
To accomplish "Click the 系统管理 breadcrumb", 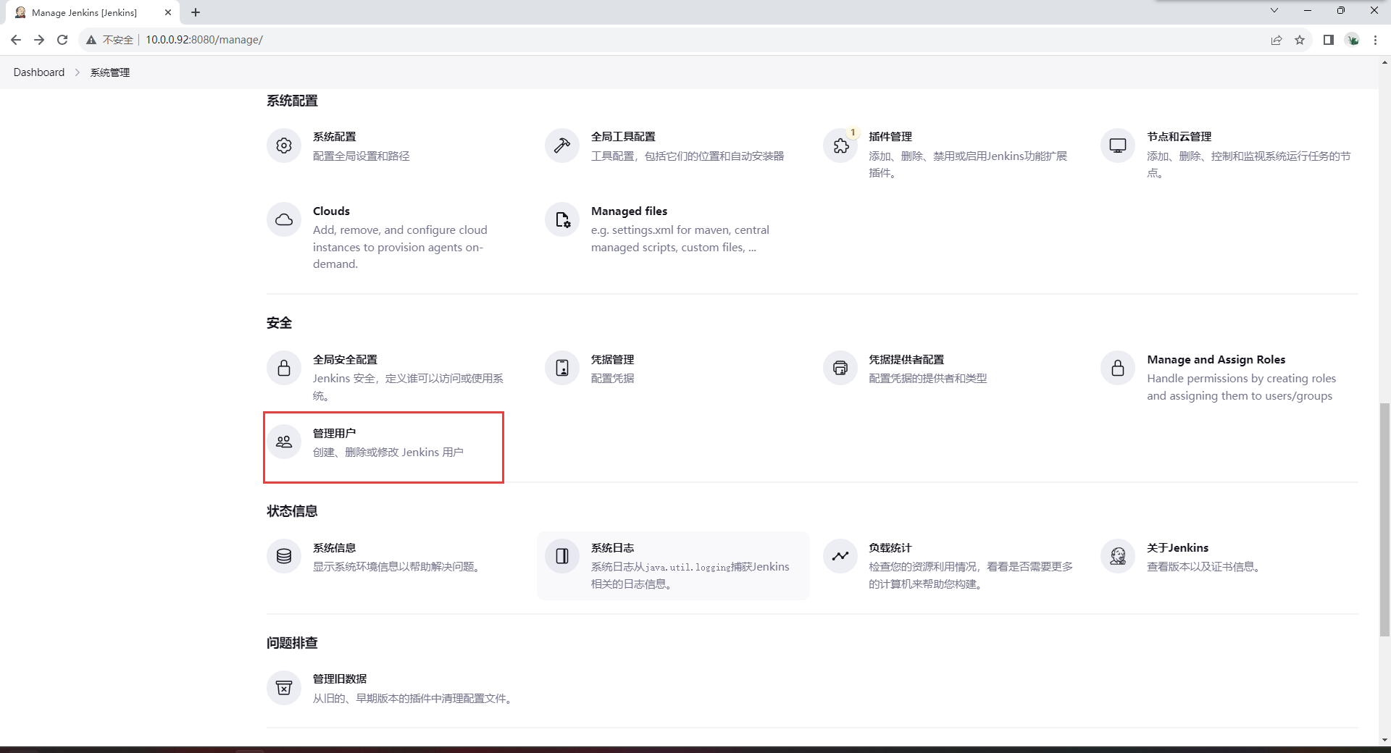I will [110, 72].
